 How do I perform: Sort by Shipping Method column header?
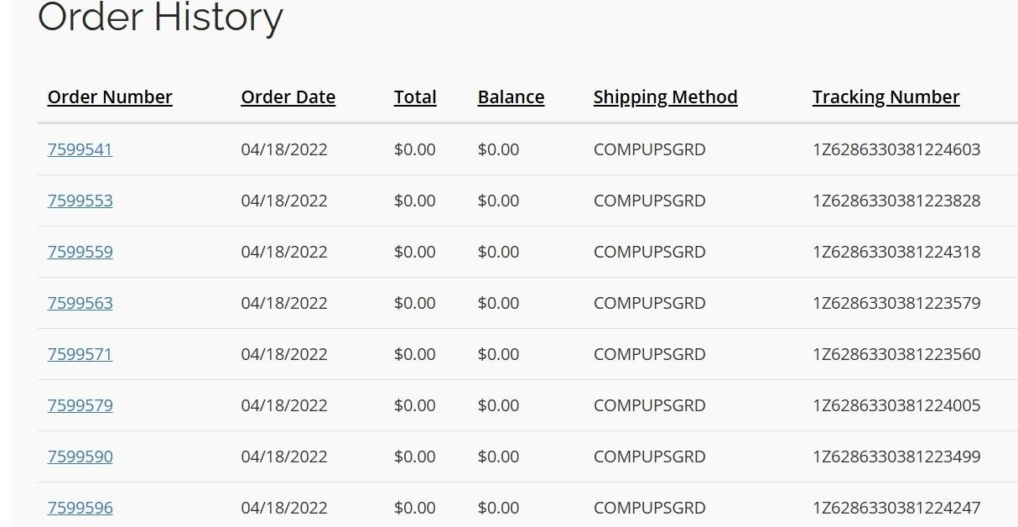(665, 97)
